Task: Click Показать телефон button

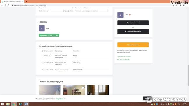Action: point(133,23)
